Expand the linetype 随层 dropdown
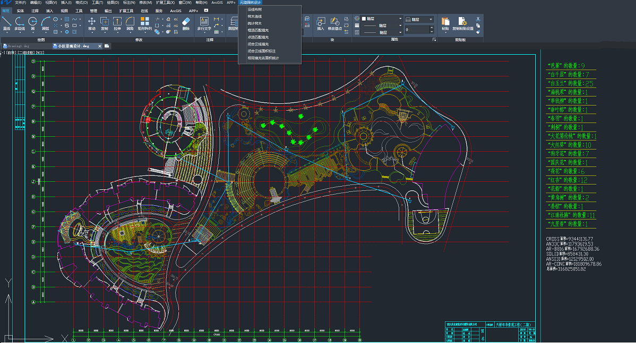Image resolution: width=636 pixels, height=343 pixels. coord(382,25)
